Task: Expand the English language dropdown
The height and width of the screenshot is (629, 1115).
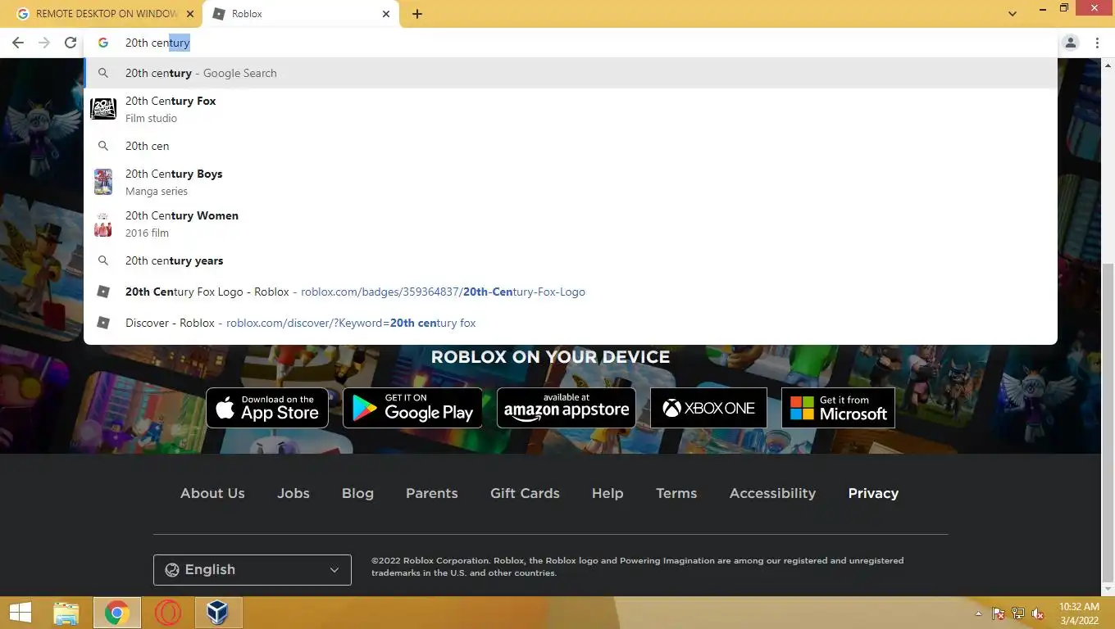Action: pyautogui.click(x=253, y=570)
